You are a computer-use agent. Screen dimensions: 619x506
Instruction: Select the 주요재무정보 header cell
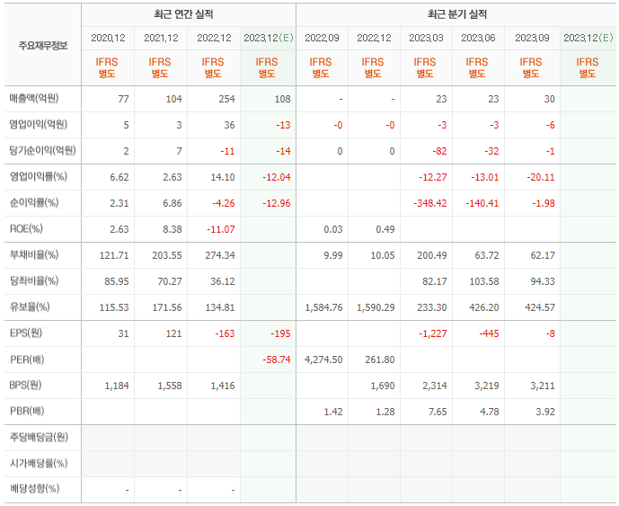pyautogui.click(x=43, y=46)
